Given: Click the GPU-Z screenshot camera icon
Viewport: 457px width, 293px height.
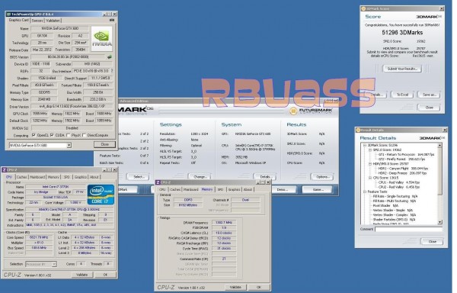Looking at the screenshot, I should tap(112, 20).
